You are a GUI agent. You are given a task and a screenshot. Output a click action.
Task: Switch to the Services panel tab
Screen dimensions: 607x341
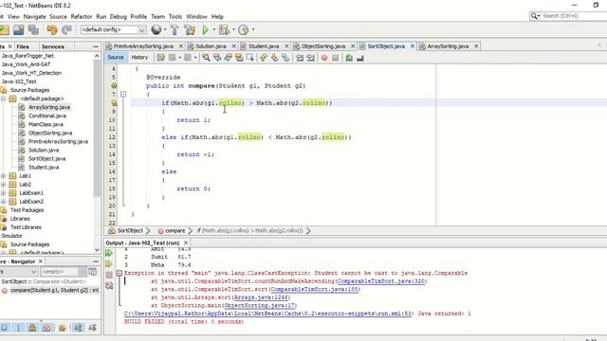[53, 46]
